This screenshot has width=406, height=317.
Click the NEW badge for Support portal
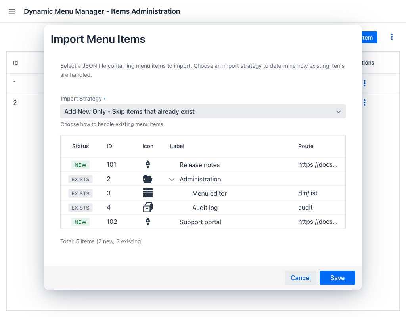click(80, 222)
